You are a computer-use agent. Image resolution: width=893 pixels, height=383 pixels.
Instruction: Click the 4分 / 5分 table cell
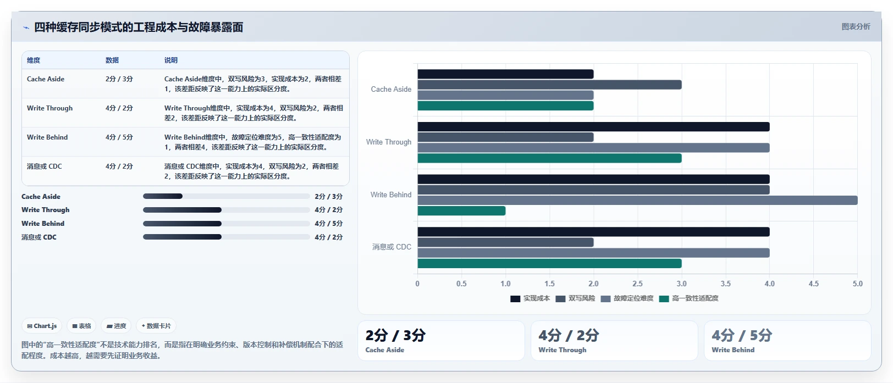coord(119,137)
